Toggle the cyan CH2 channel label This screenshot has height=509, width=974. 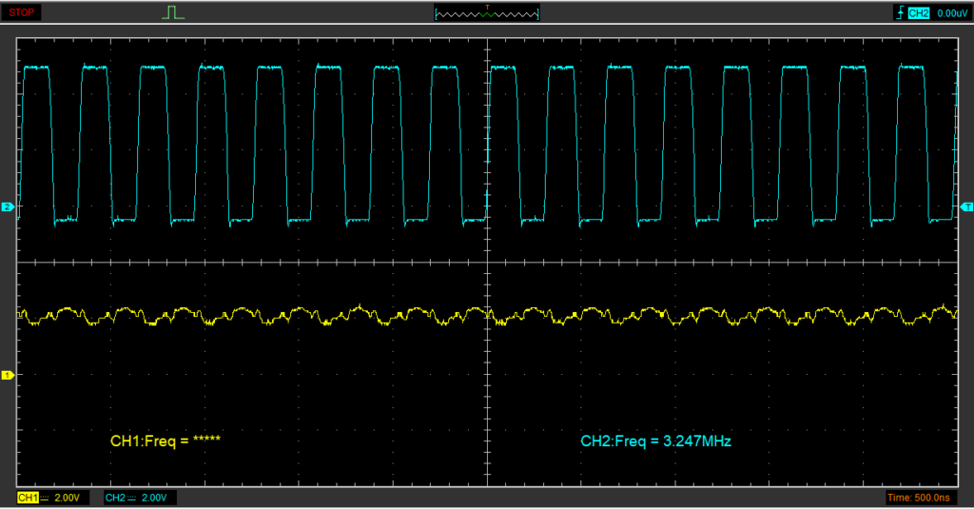click(x=114, y=499)
